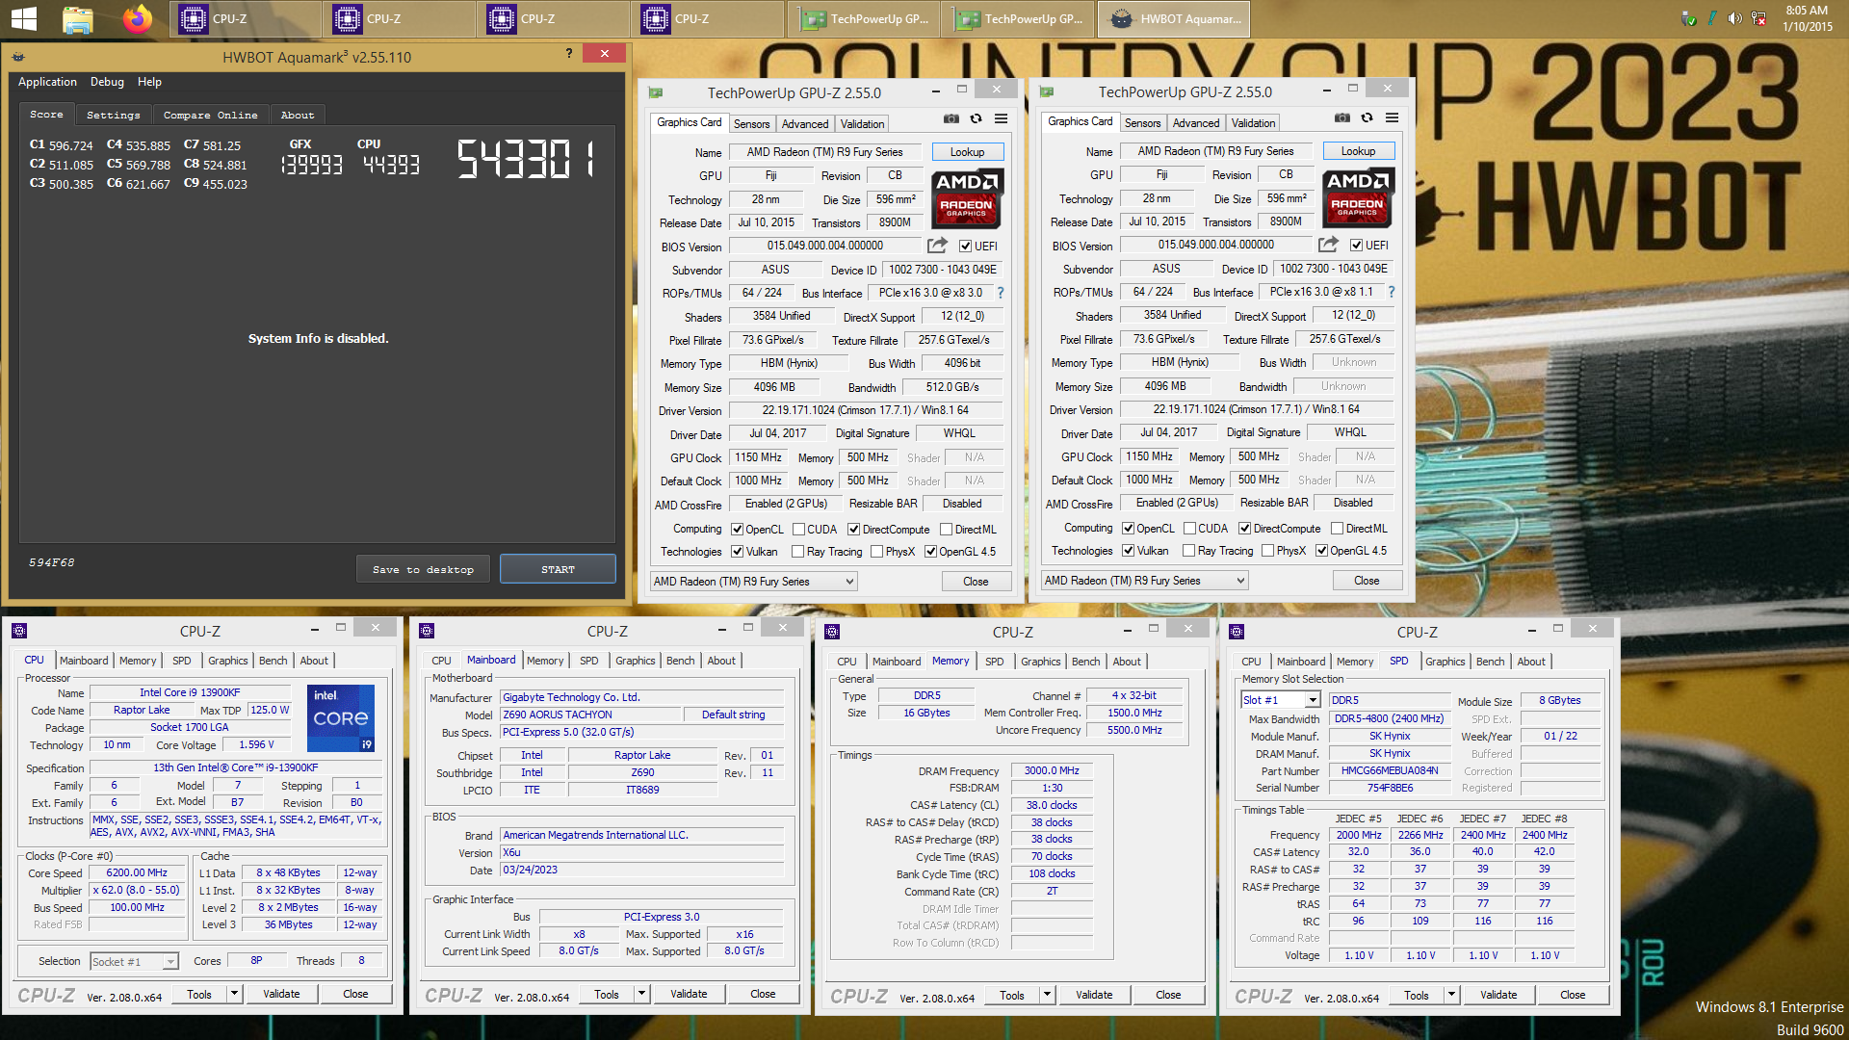
Task: Open hamburger menu in left GPU-Z
Action: coord(1002,118)
